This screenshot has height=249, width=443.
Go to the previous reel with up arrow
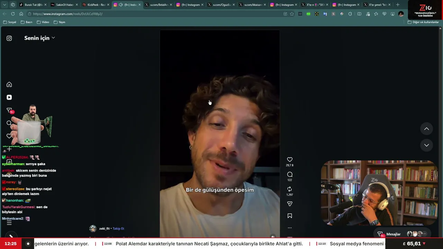[x=426, y=129]
